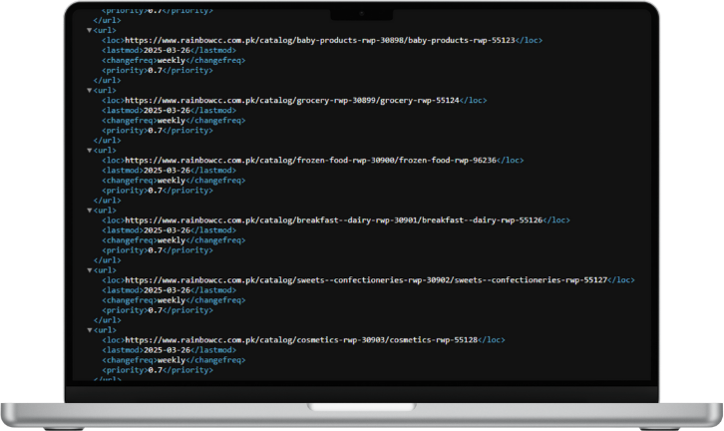The image size is (724, 431).
Task: Click the frozen-food-rwp-96236 catalog URL
Action: pos(309,160)
